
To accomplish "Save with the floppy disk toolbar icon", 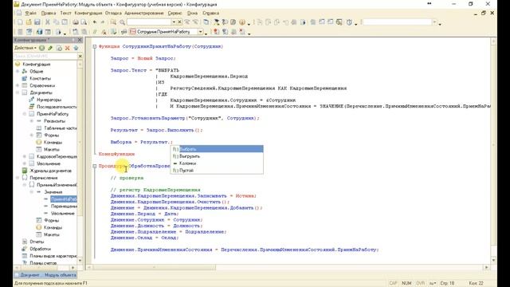I will pos(37,22).
